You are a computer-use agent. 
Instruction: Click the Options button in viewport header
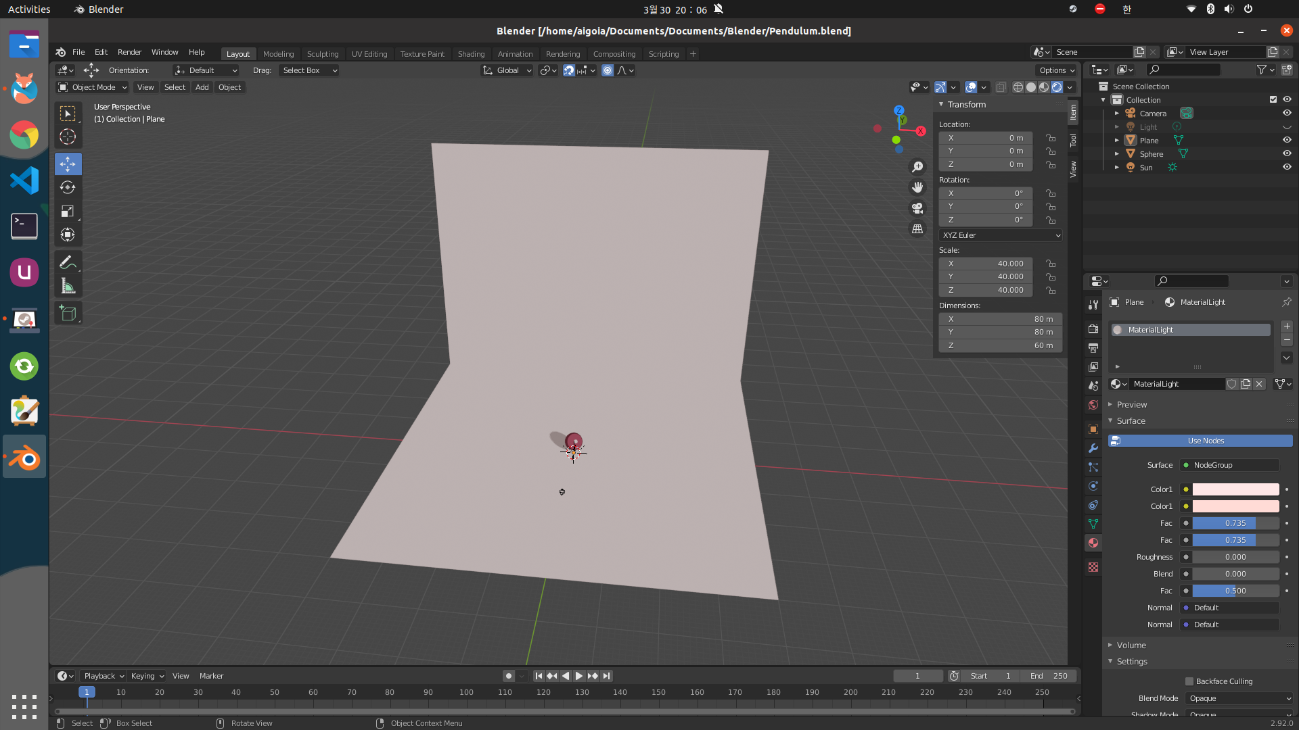click(1057, 70)
